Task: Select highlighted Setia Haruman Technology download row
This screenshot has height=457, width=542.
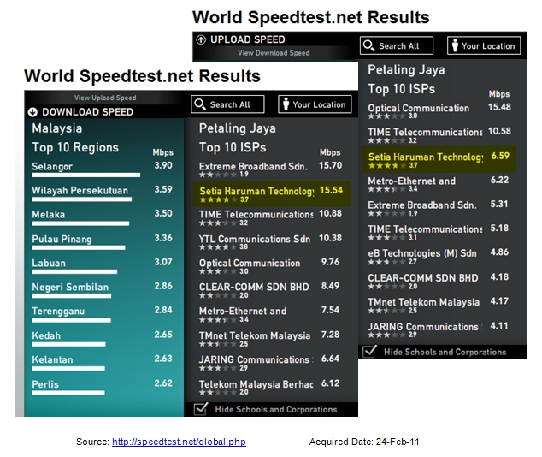Action: pyautogui.click(x=272, y=193)
